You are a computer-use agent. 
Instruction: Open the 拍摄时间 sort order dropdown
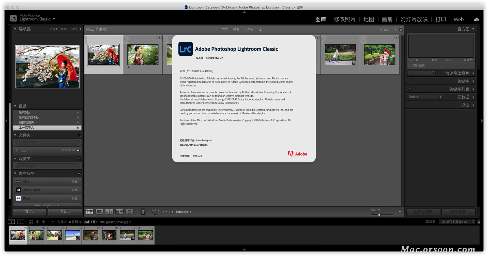coord(183,212)
